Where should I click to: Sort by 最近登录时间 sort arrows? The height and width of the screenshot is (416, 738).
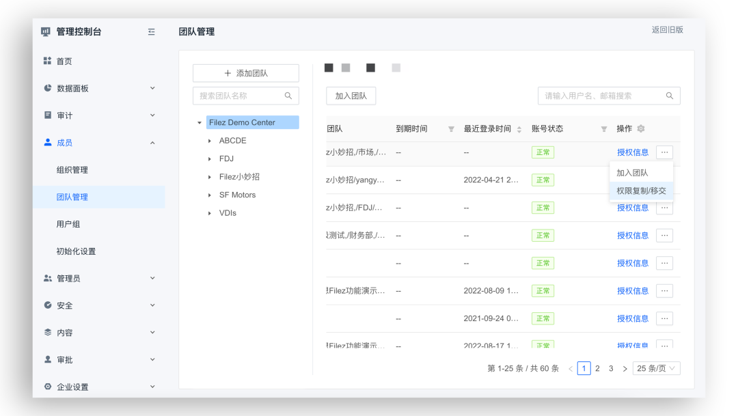pos(519,129)
